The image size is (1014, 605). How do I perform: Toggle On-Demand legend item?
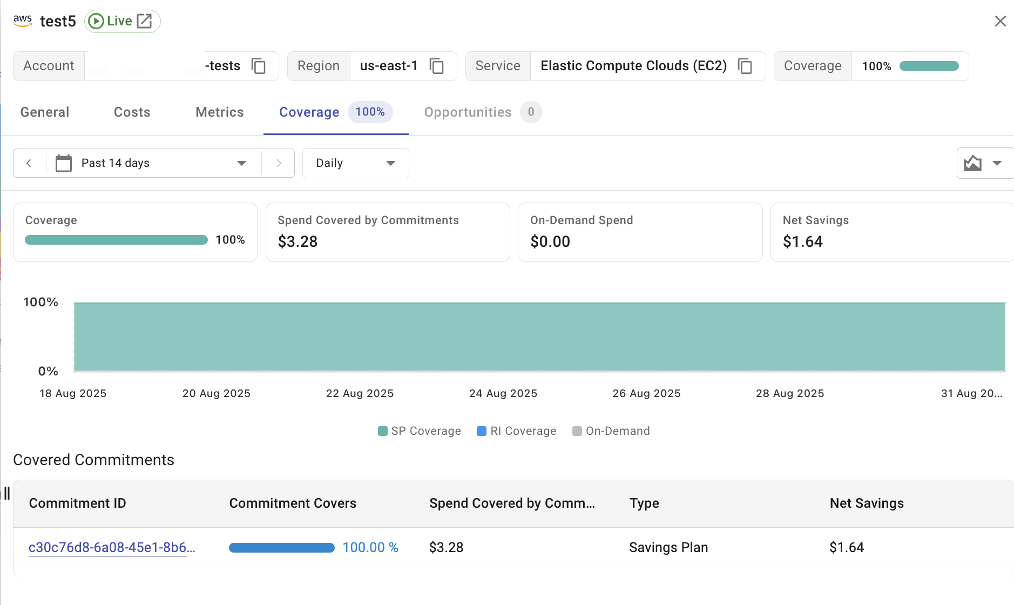tap(611, 431)
